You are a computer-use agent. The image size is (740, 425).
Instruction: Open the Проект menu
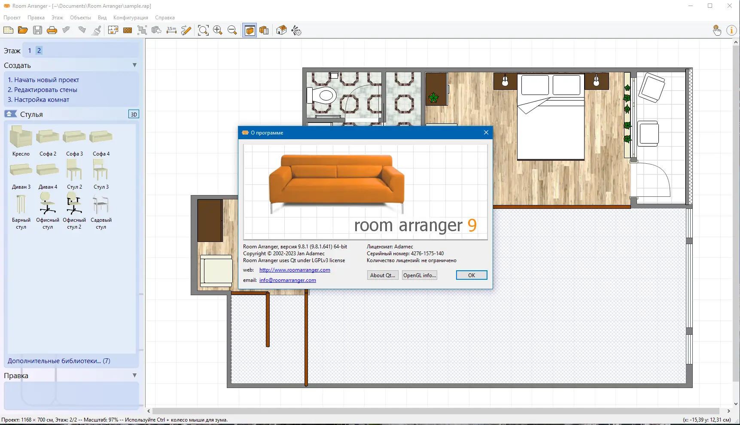[12, 18]
